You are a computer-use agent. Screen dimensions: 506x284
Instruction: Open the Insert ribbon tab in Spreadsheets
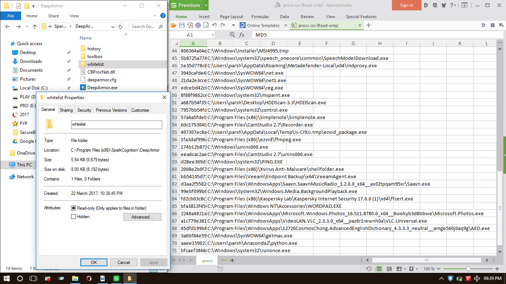(x=204, y=17)
